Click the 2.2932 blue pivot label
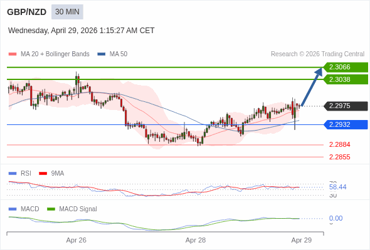 point(346,124)
